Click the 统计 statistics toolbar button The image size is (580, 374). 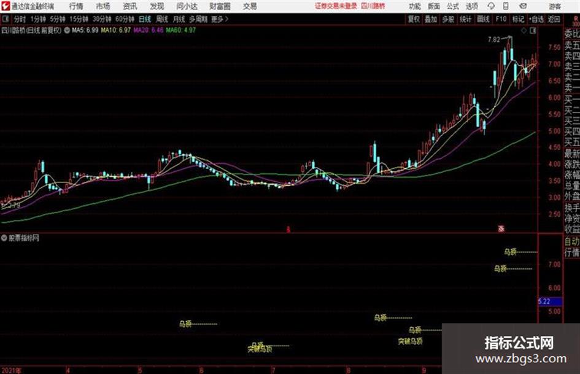click(466, 19)
